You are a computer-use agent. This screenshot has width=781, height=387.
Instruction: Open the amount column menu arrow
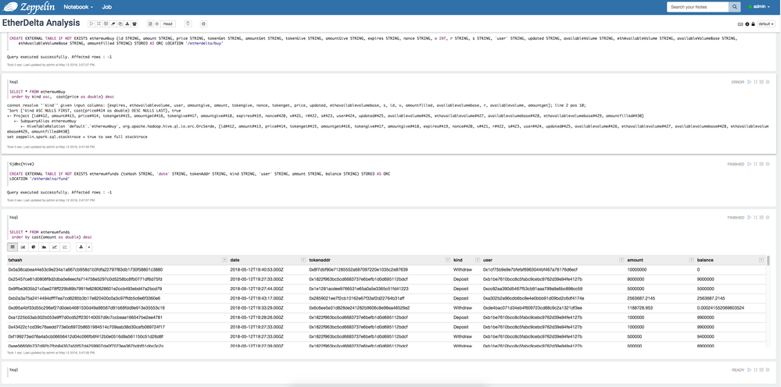coord(691,260)
